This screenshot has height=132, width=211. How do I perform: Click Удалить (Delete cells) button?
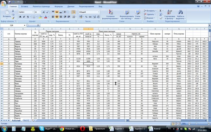(150, 14)
